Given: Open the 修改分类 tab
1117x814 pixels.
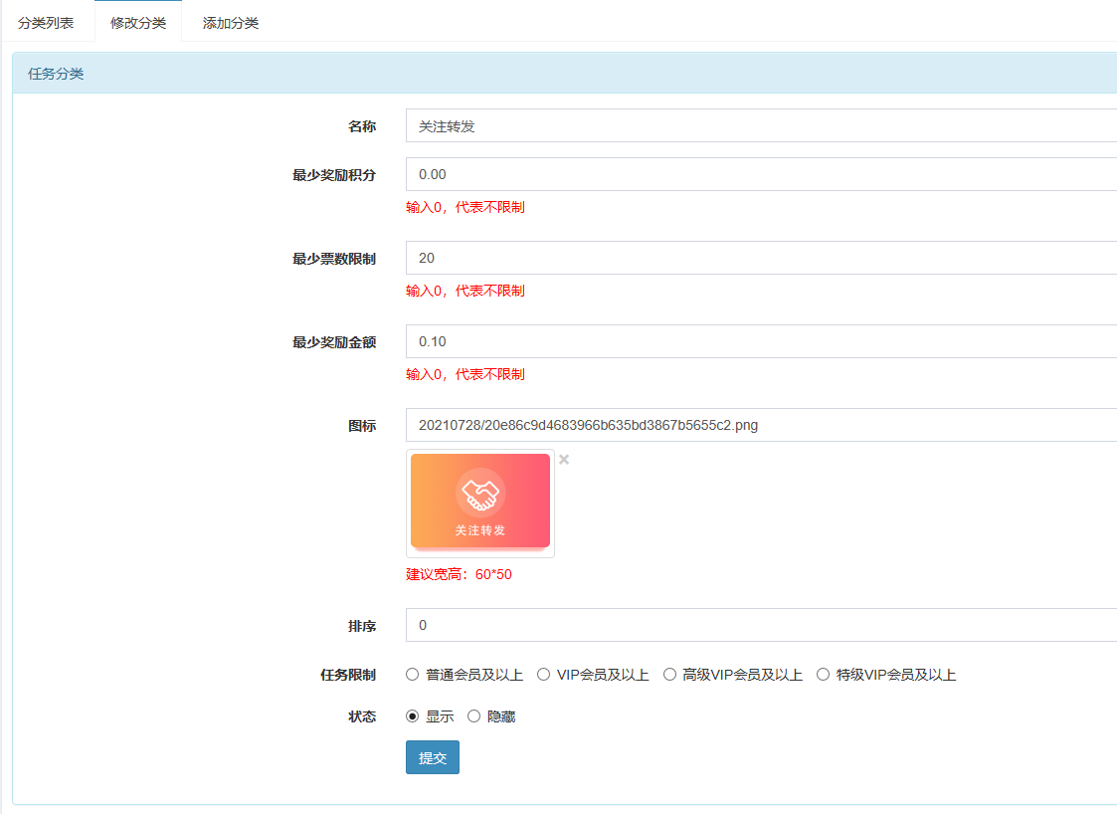Looking at the screenshot, I should pos(138,23).
